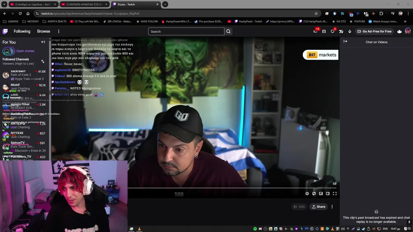Go back in browser history

(x=5, y=14)
